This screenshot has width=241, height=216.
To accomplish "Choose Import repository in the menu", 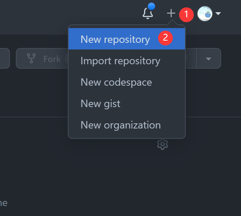I will [x=120, y=61].
